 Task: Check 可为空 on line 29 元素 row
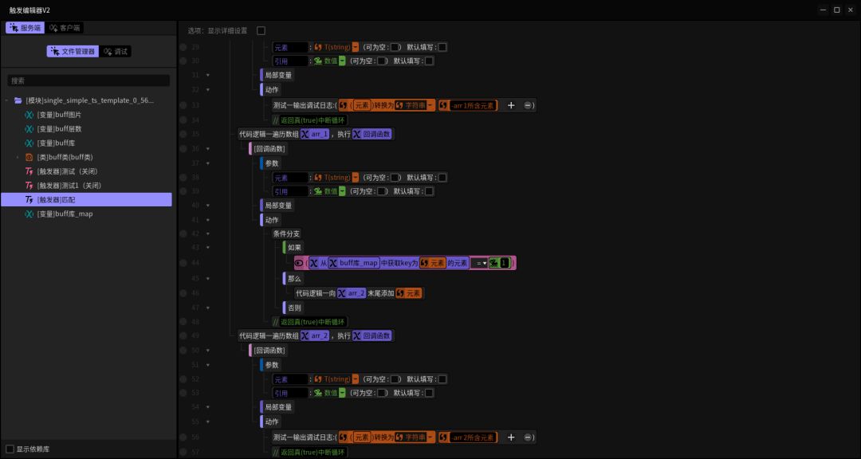coord(395,47)
